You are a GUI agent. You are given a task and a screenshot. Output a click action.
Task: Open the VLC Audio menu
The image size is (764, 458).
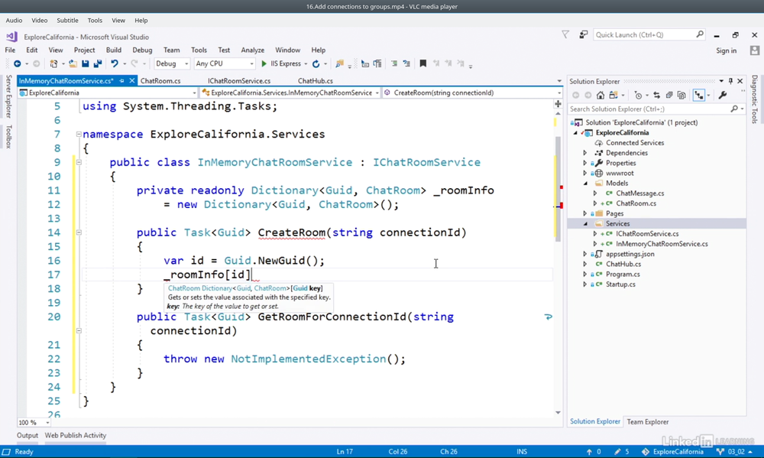click(x=14, y=21)
